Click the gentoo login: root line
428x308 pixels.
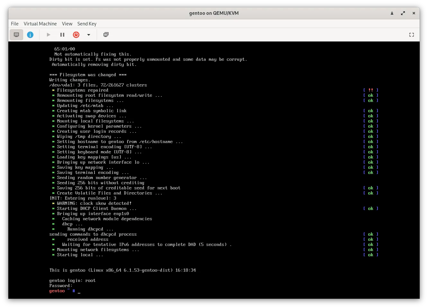pos(72,281)
